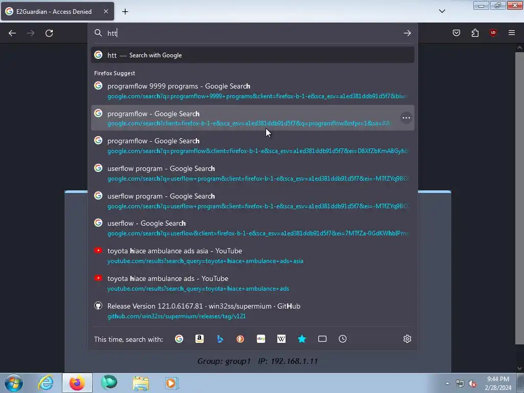Open the Extensions puzzle icon
524x393 pixels.
[475, 33]
